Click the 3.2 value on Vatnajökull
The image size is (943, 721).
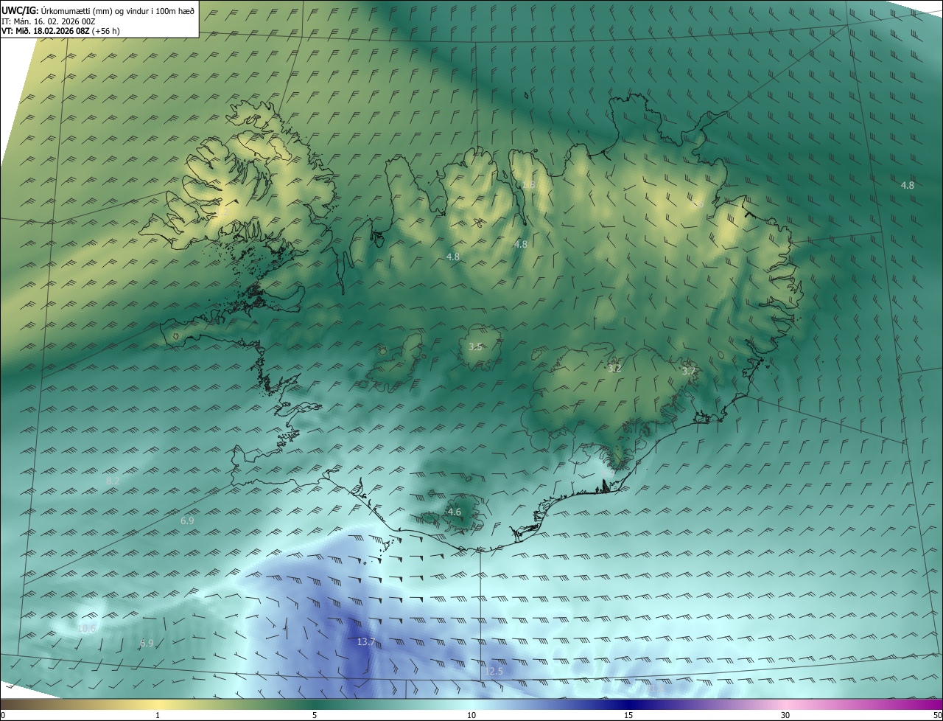tap(614, 368)
